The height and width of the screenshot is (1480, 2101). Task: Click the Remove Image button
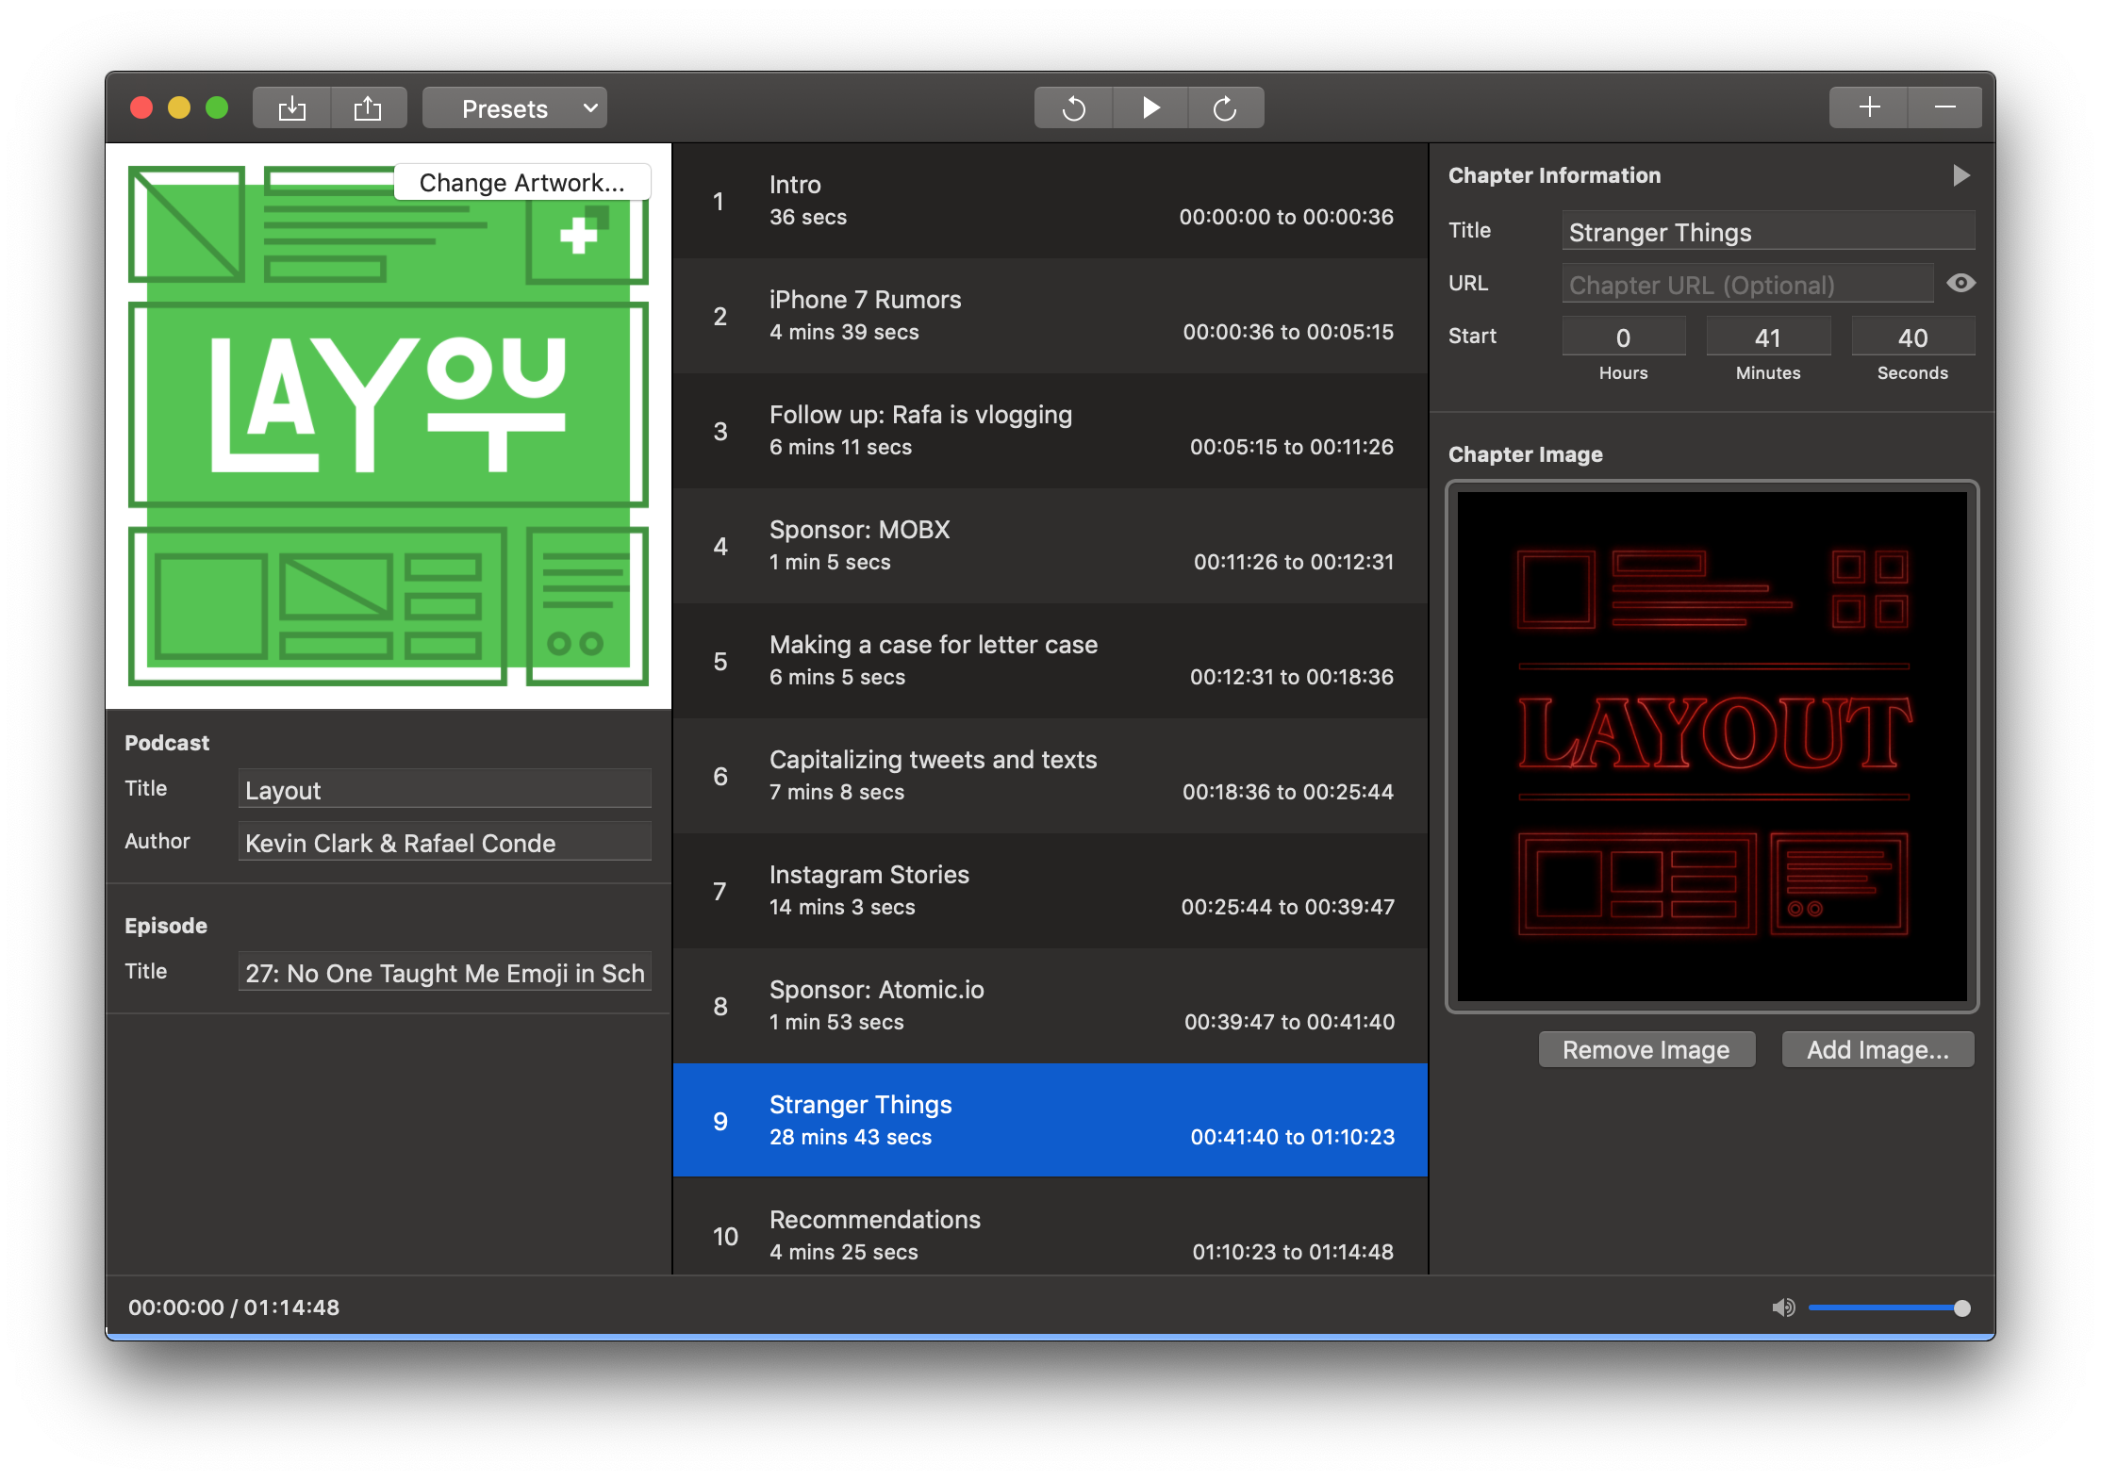1646,1049
